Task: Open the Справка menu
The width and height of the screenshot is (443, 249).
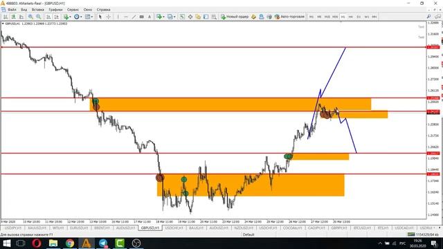Action: (x=103, y=10)
